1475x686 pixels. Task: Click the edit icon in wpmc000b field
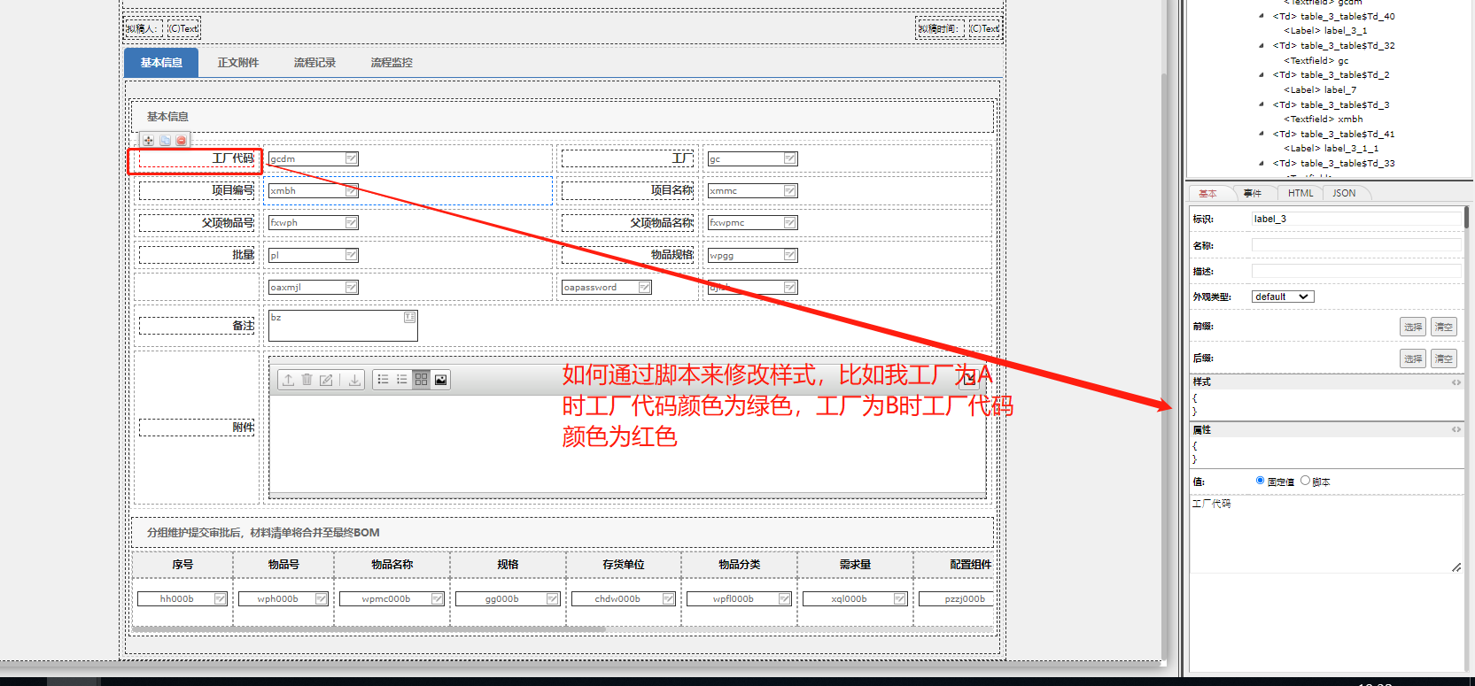(x=438, y=599)
